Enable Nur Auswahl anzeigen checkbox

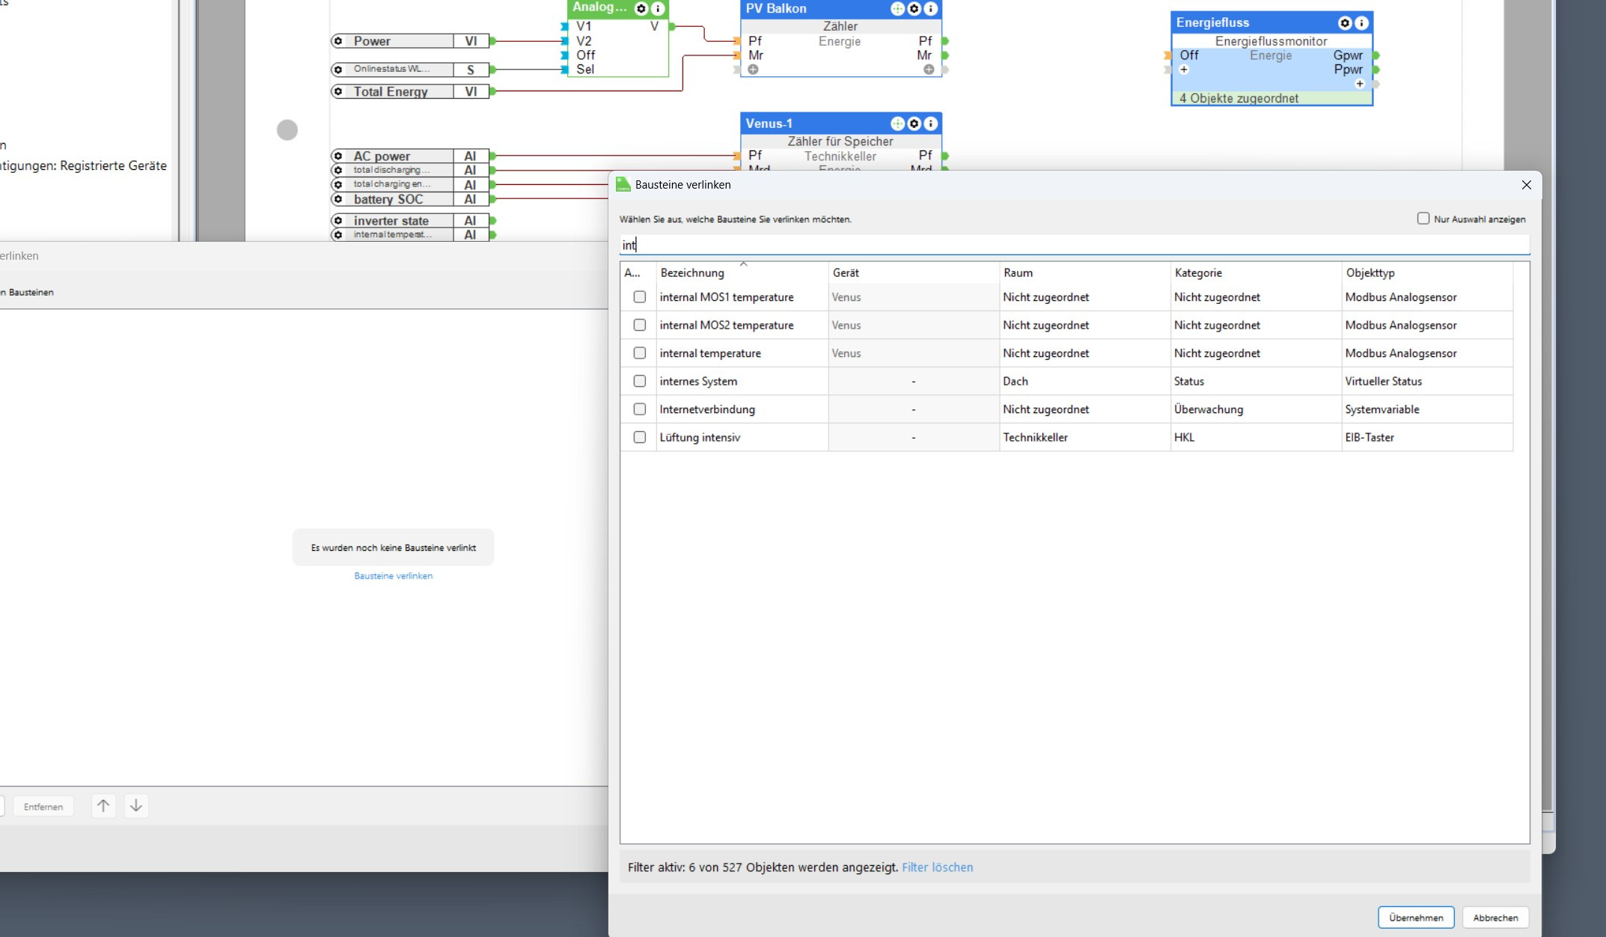[1423, 219]
